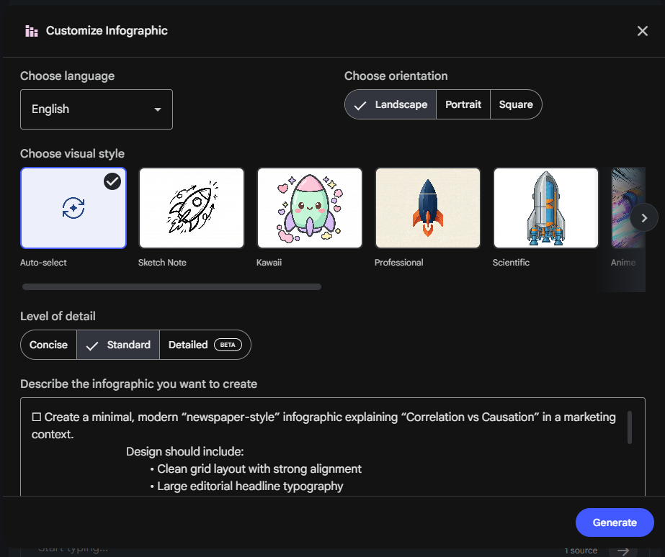Select Square orientation
The height and width of the screenshot is (557, 665).
pyautogui.click(x=516, y=104)
